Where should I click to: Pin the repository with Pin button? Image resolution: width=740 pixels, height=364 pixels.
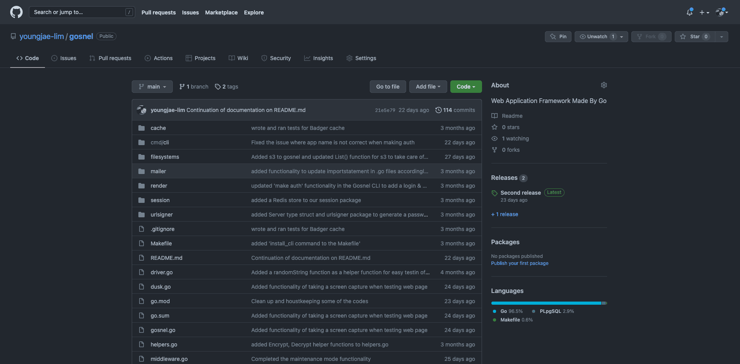click(x=558, y=37)
